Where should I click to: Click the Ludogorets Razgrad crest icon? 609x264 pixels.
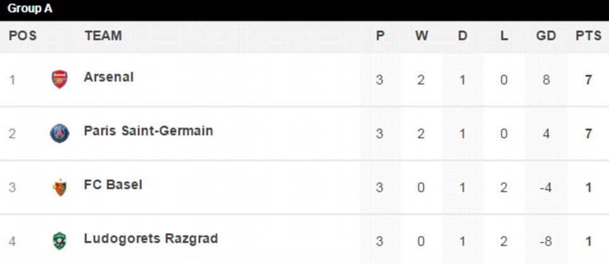click(60, 241)
